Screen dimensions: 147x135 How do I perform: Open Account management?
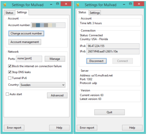pyautogui.click(x=25, y=42)
